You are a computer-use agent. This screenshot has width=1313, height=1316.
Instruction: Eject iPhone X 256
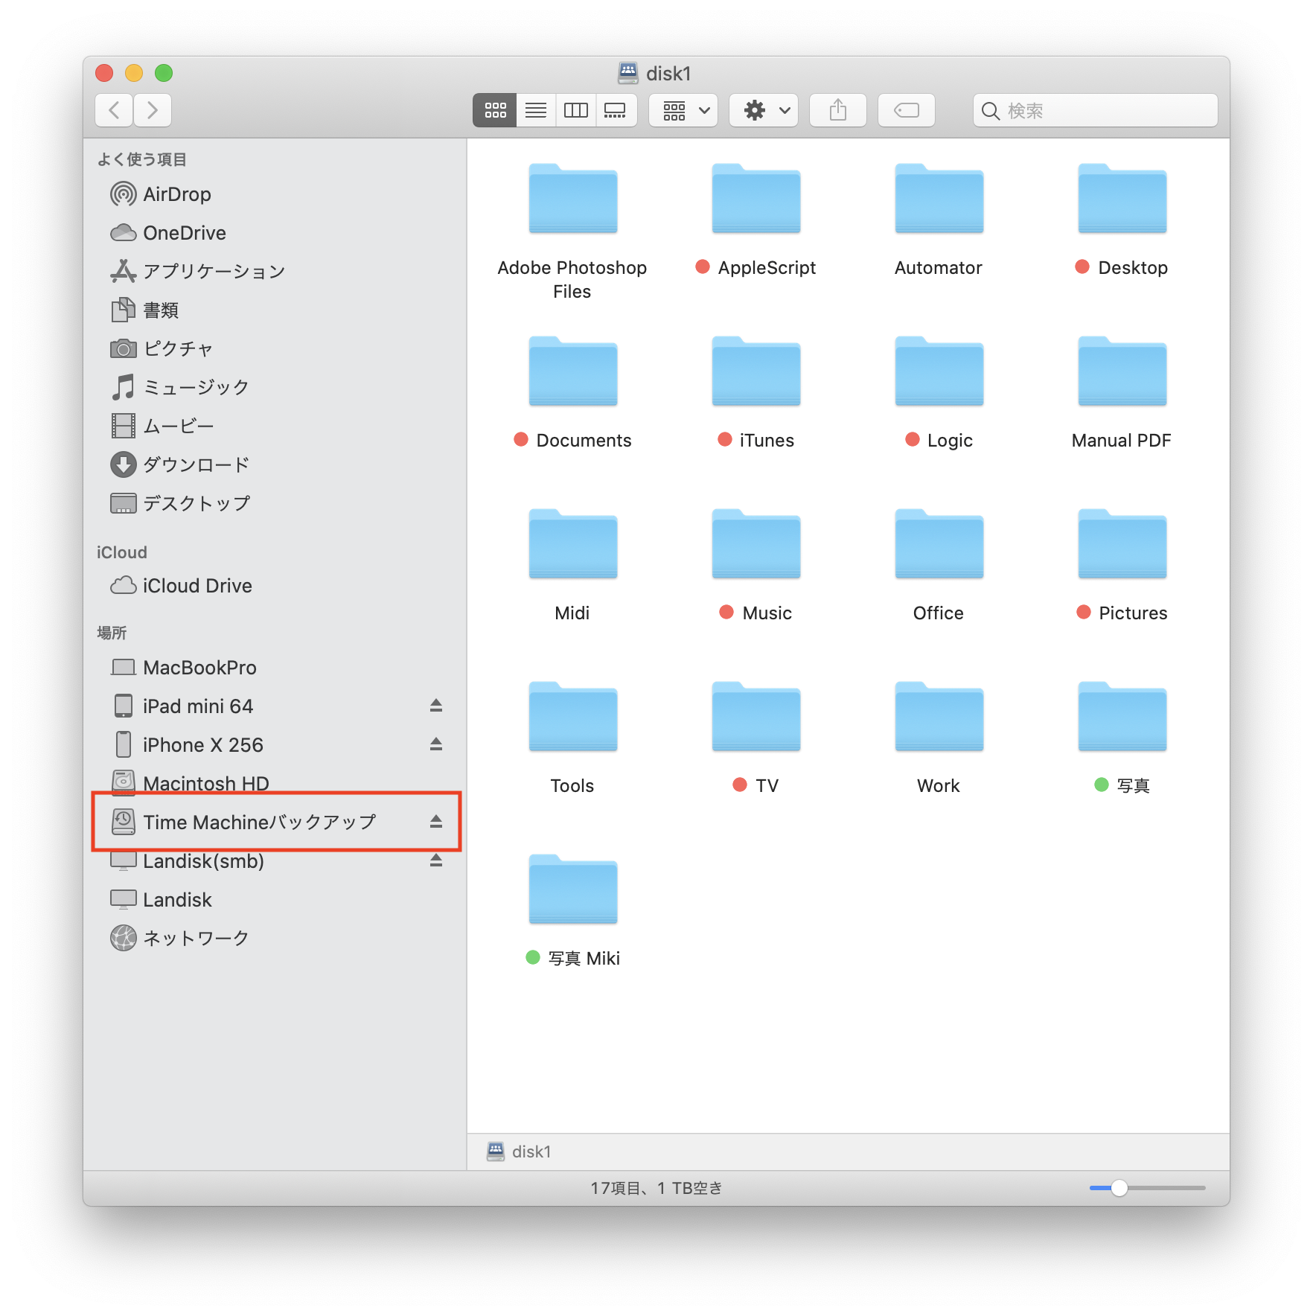point(436,744)
